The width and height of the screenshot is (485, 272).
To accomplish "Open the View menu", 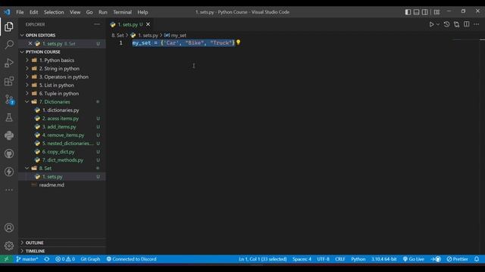I will tap(75, 12).
